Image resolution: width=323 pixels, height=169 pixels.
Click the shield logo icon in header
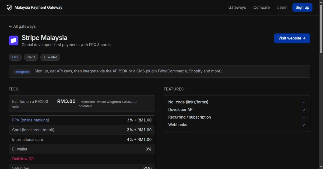9,8
